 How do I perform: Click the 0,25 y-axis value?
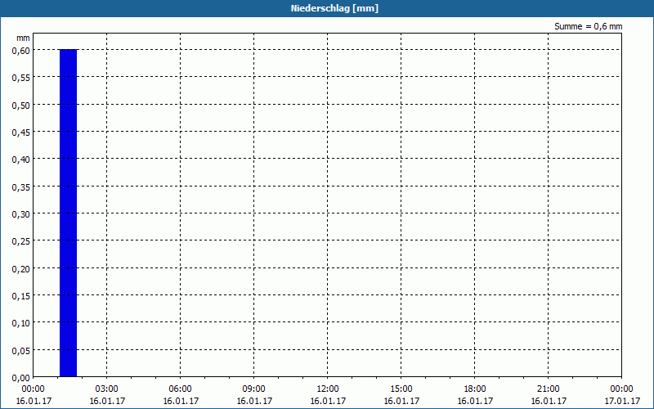[x=21, y=241]
